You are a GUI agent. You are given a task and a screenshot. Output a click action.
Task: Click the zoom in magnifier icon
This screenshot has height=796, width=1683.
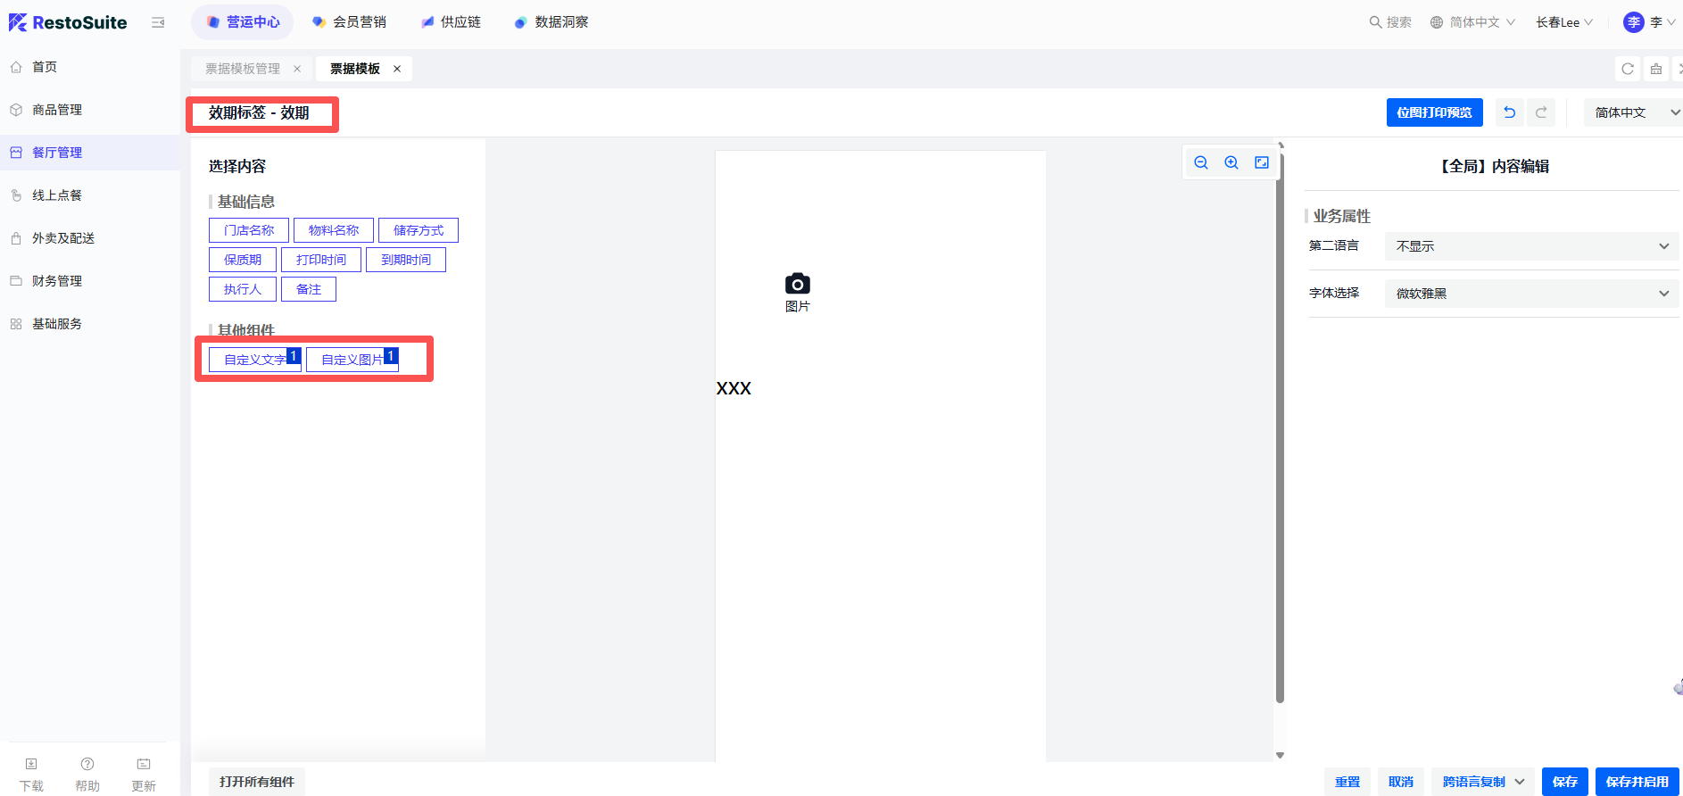pos(1231,162)
